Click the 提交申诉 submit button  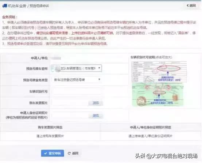click(x=53, y=153)
